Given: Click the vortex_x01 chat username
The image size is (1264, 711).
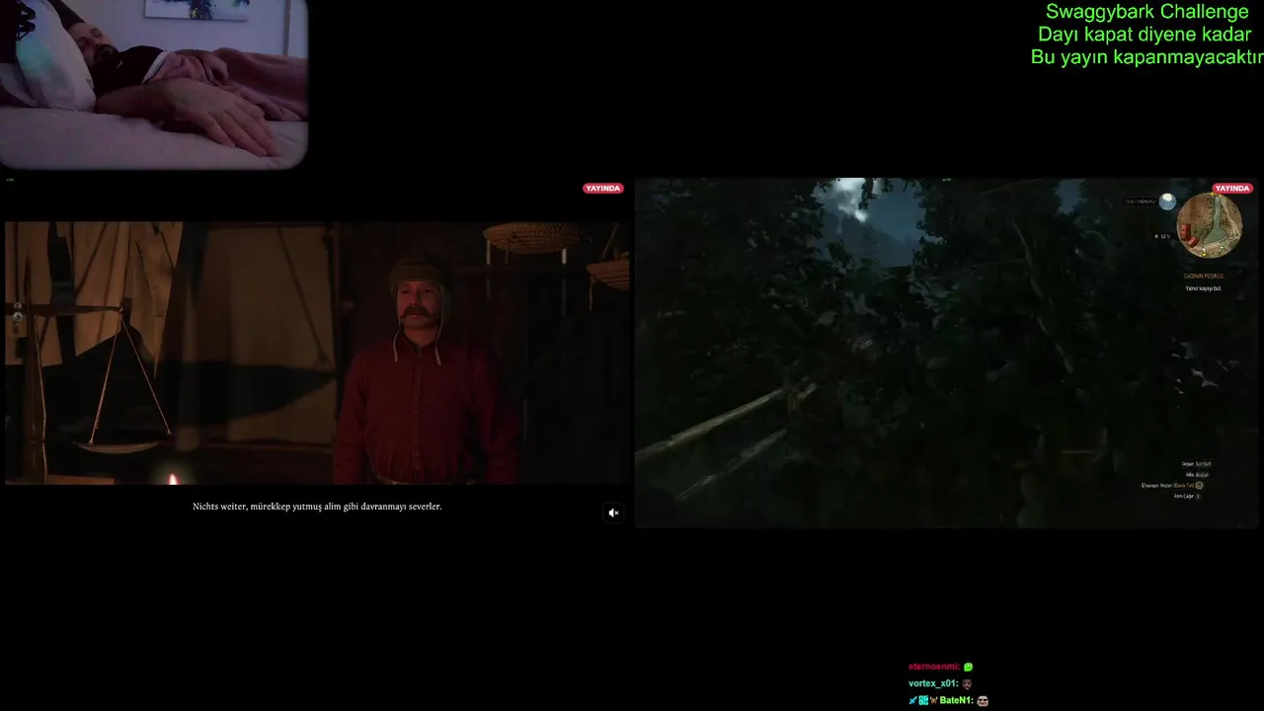Looking at the screenshot, I should [933, 683].
